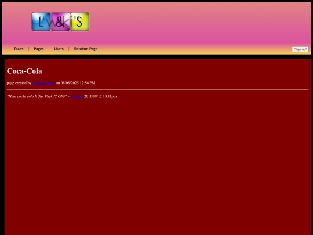The width and height of the screenshot is (313, 235).
Task: Click the "Sign up" button
Action: [300, 49]
